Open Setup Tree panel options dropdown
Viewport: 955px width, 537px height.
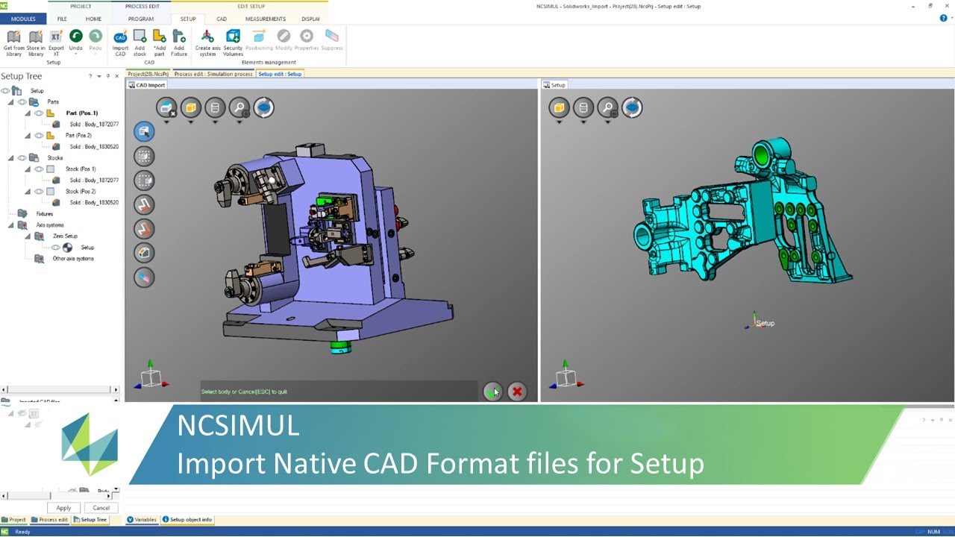point(99,76)
